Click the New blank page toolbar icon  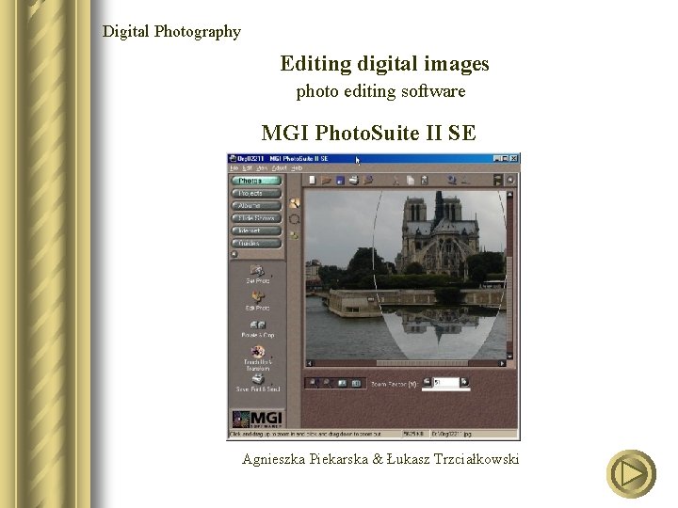[313, 180]
